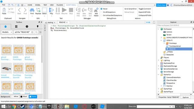Screen dimensions: 194x109
Task: Click the Gmod aircraft model thumbnail
Action: pyautogui.click(x=6, y=68)
